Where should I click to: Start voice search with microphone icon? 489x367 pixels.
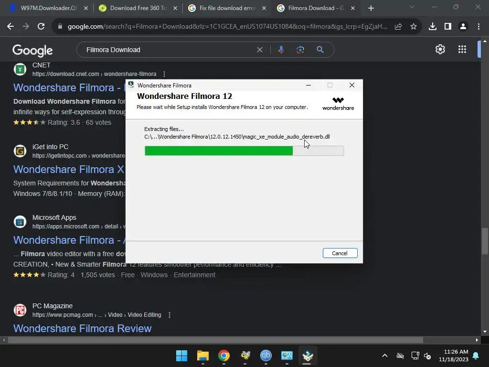pos(281,50)
